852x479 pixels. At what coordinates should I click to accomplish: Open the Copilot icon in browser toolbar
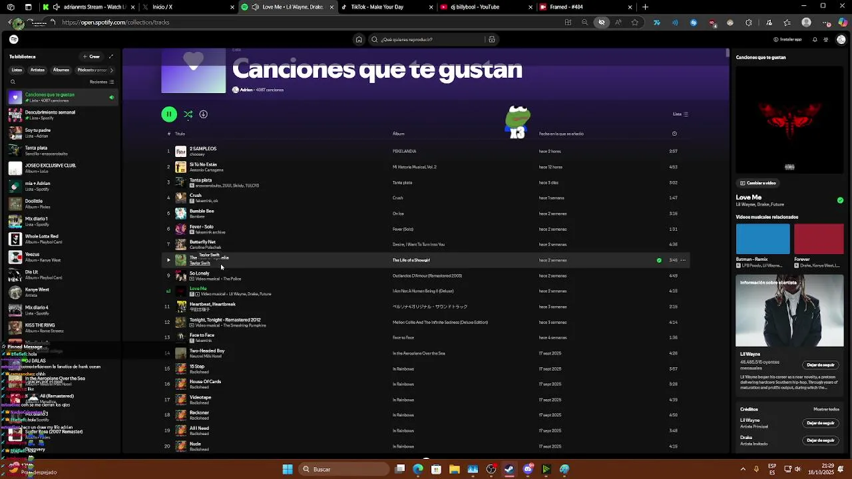pyautogui.click(x=843, y=22)
